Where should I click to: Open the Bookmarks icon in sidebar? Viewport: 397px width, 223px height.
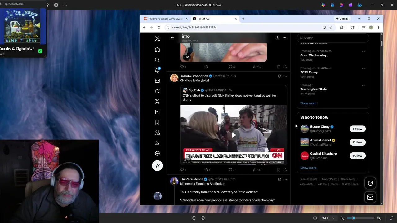pyautogui.click(x=157, y=122)
